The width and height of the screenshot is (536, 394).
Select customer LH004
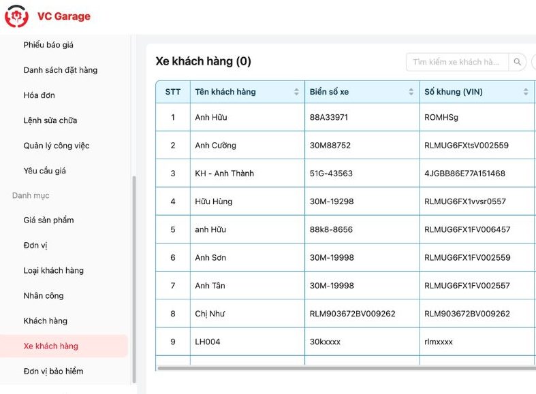point(207,342)
